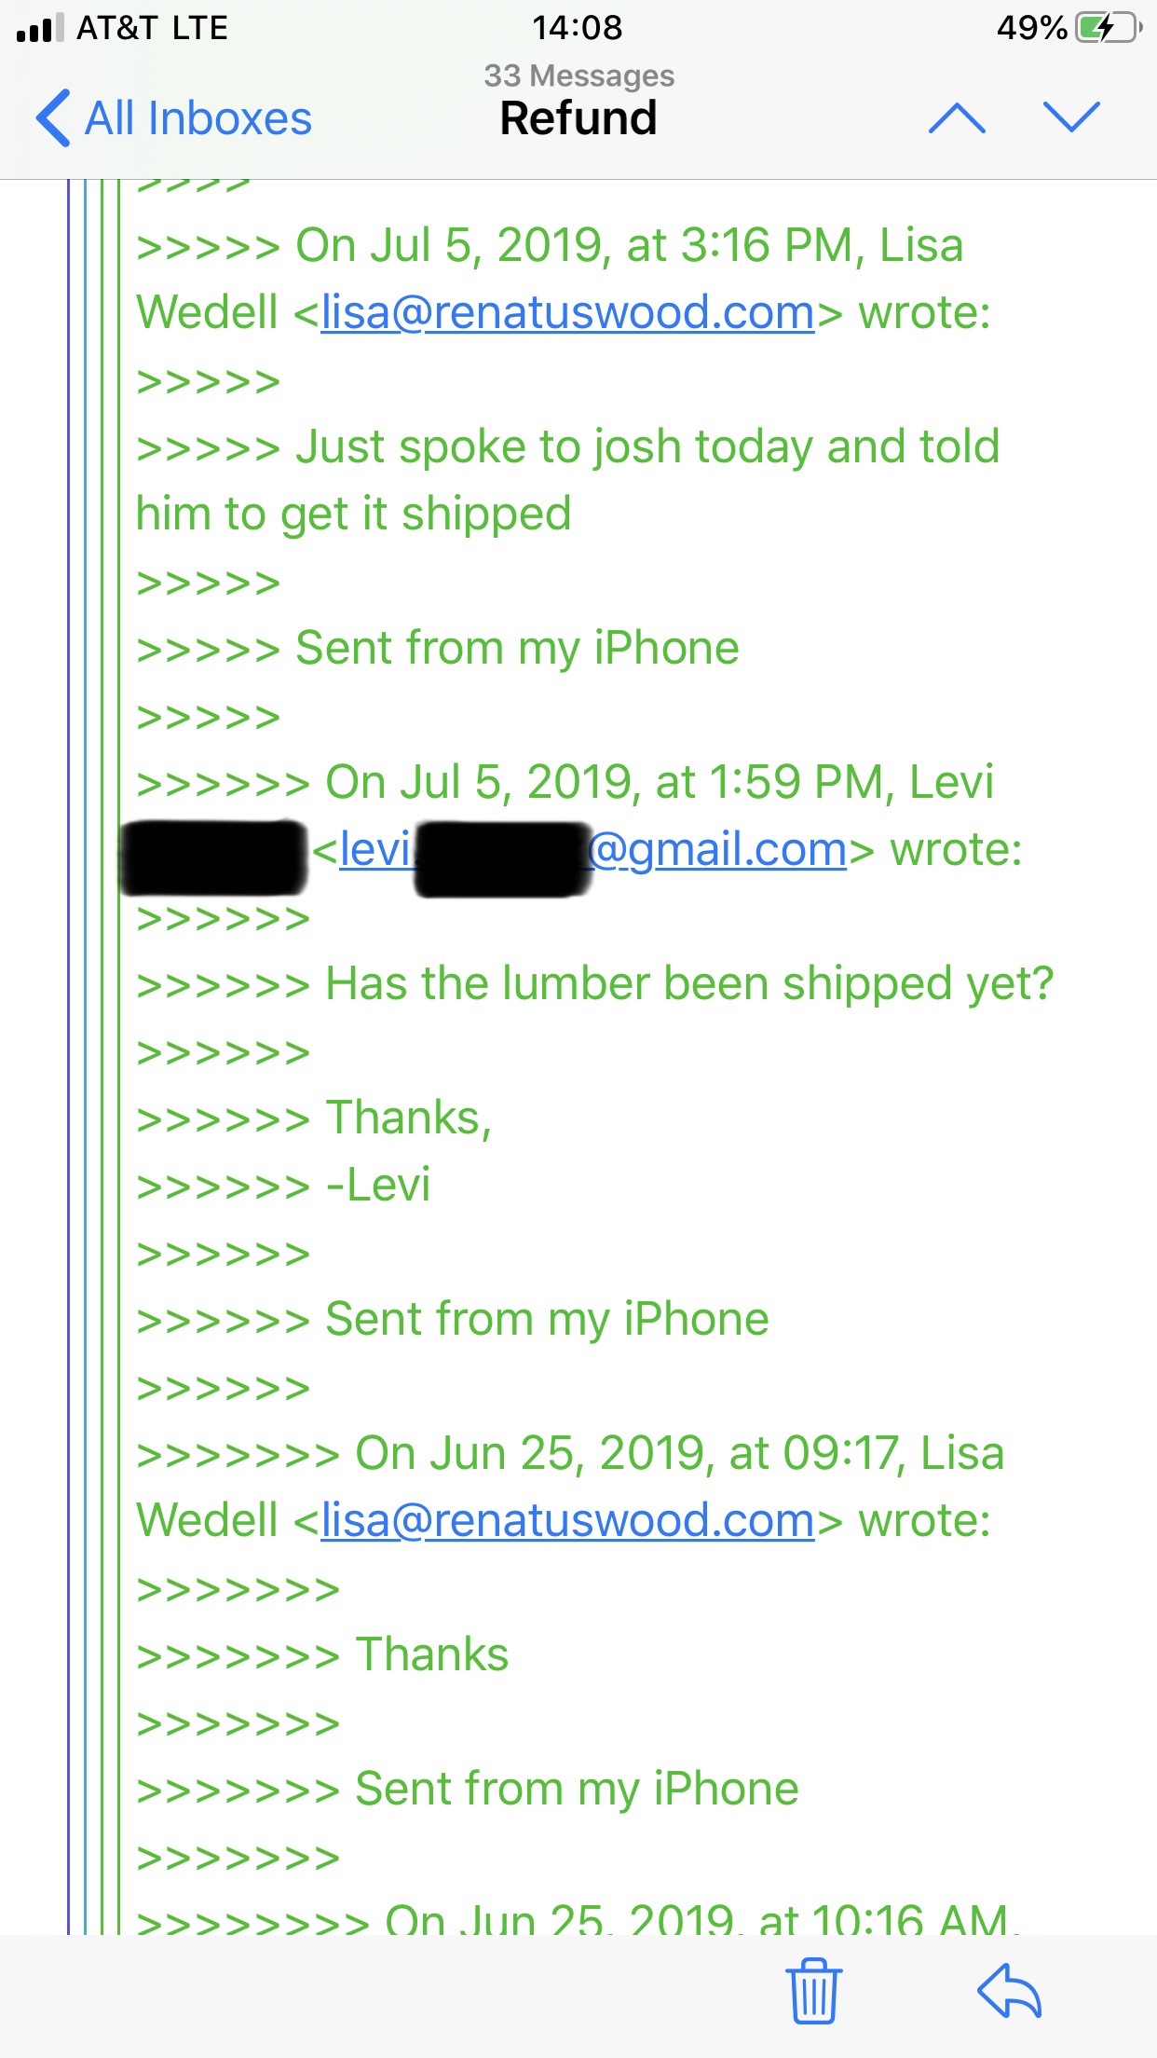The height and width of the screenshot is (2058, 1157).
Task: Tap the quoted line 'Has the lumber been shipped yet?'
Action: click(689, 984)
